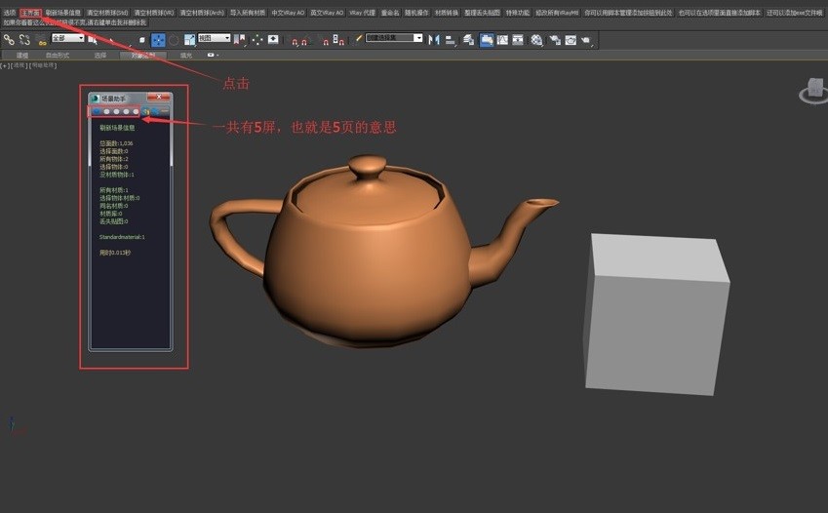The image size is (828, 513).
Task: Activate the Select and Rotate tool
Action: (174, 40)
